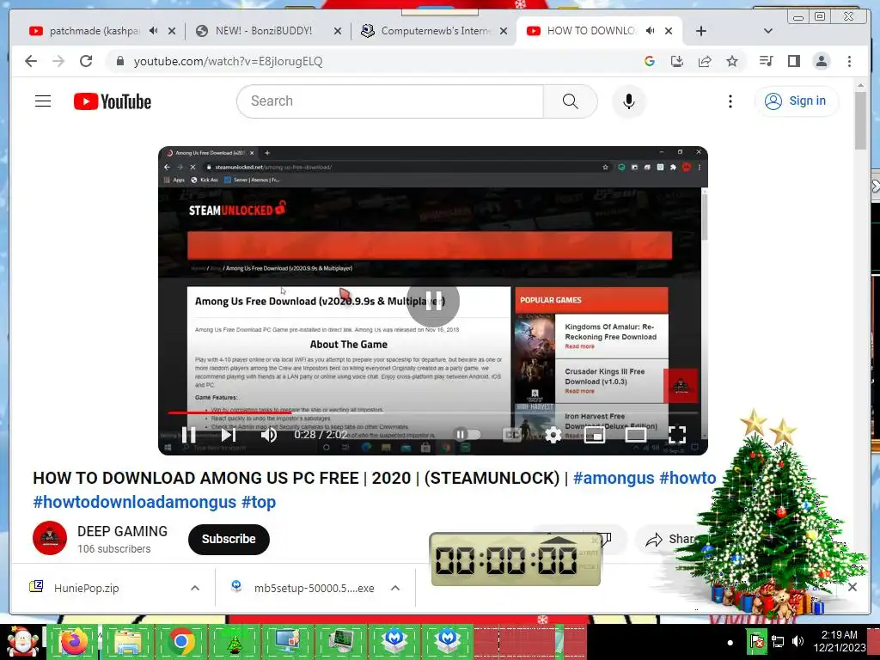
Task: Go back to the previous page
Action: 31,61
